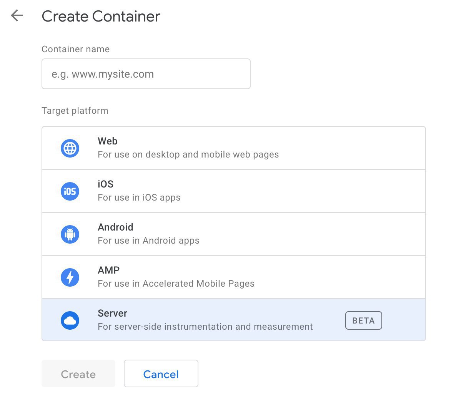Pick the Android platform title
Screen dimensions: 456x395
(x=115, y=227)
